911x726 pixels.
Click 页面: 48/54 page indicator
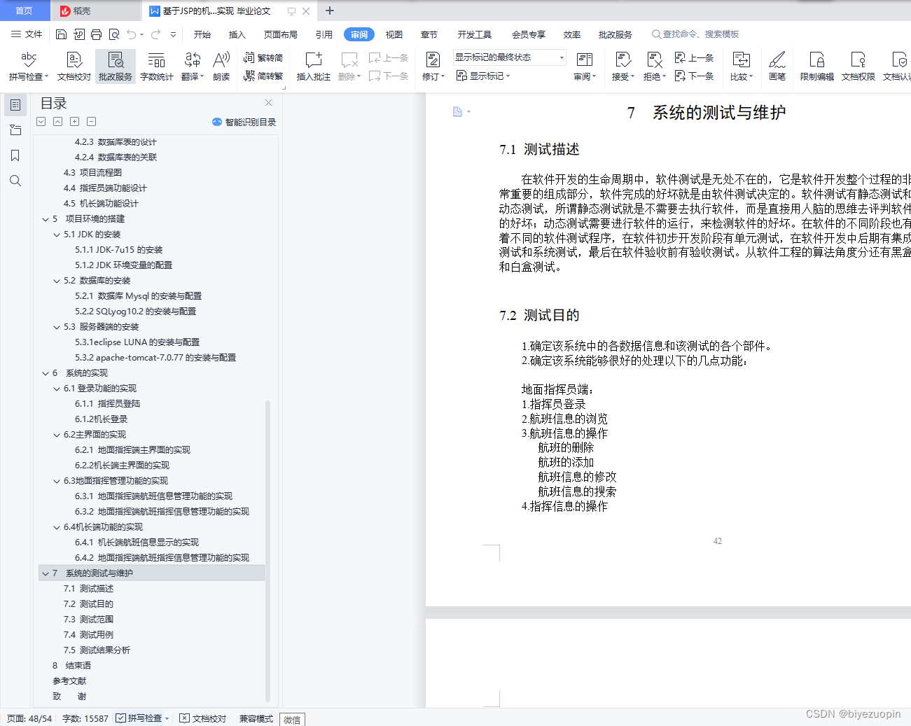29,718
